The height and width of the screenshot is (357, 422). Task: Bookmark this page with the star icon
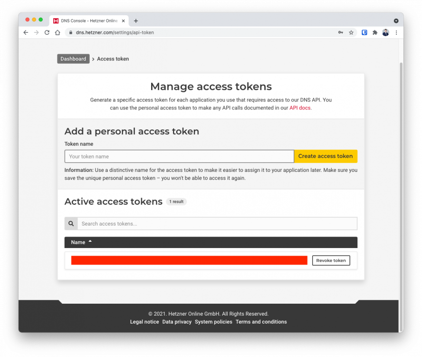point(351,33)
